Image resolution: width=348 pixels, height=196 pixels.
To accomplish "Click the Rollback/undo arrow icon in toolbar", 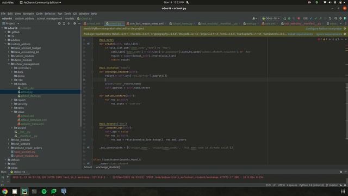I will (330, 19).
